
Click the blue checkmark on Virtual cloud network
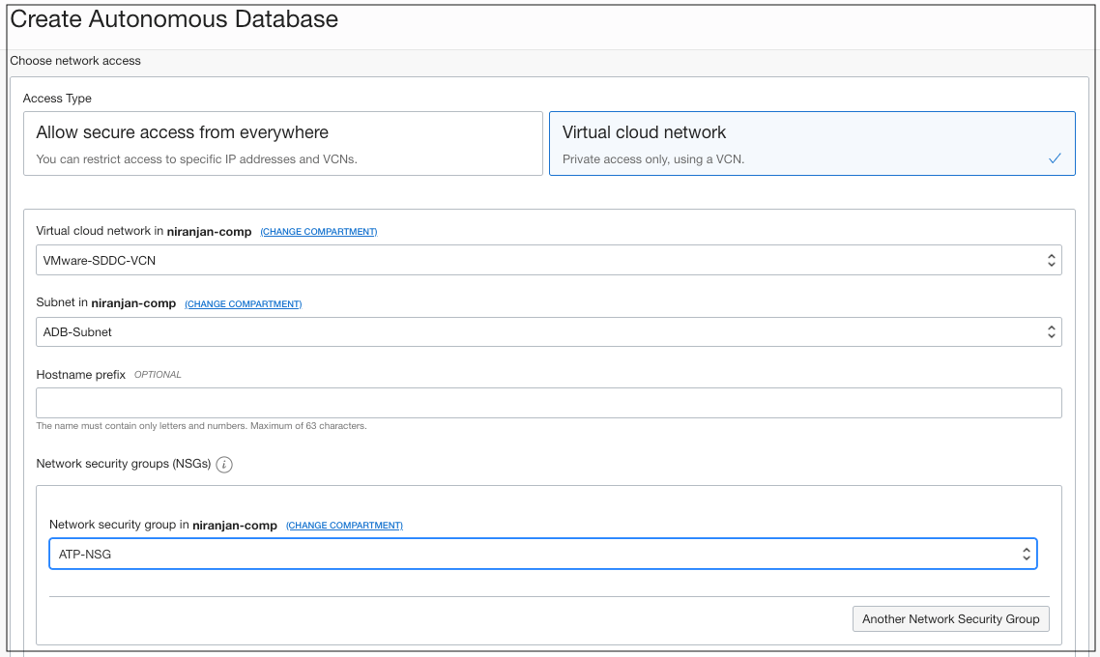click(x=1055, y=157)
